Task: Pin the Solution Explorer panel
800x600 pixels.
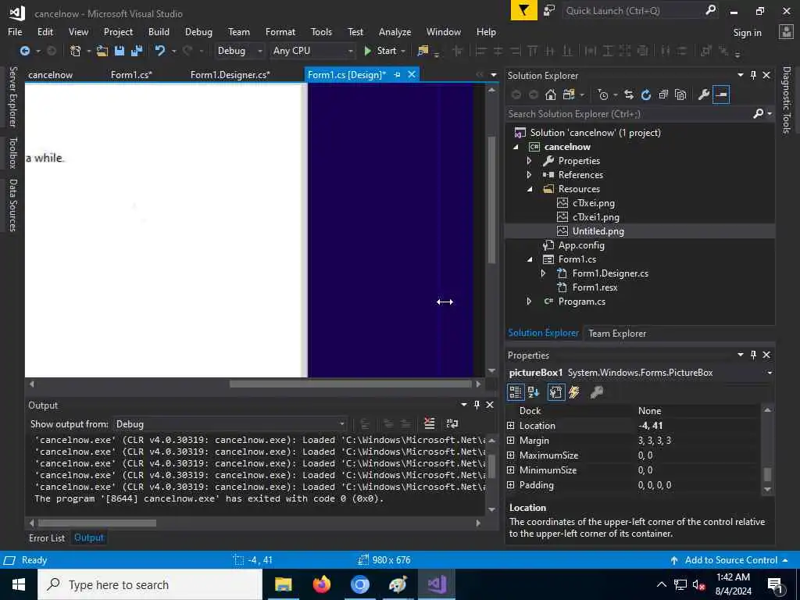Action: [753, 76]
